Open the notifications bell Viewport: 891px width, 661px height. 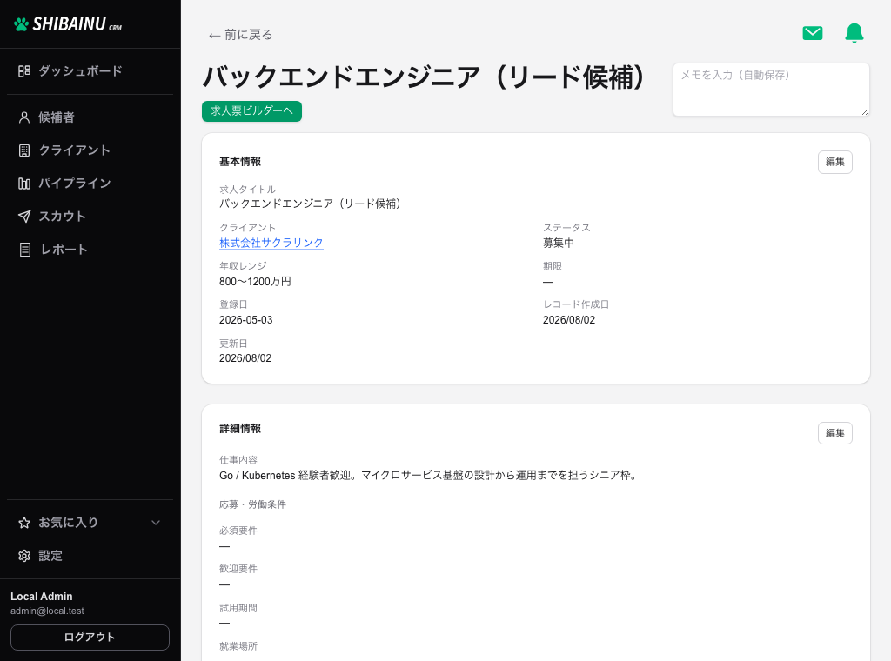[854, 33]
